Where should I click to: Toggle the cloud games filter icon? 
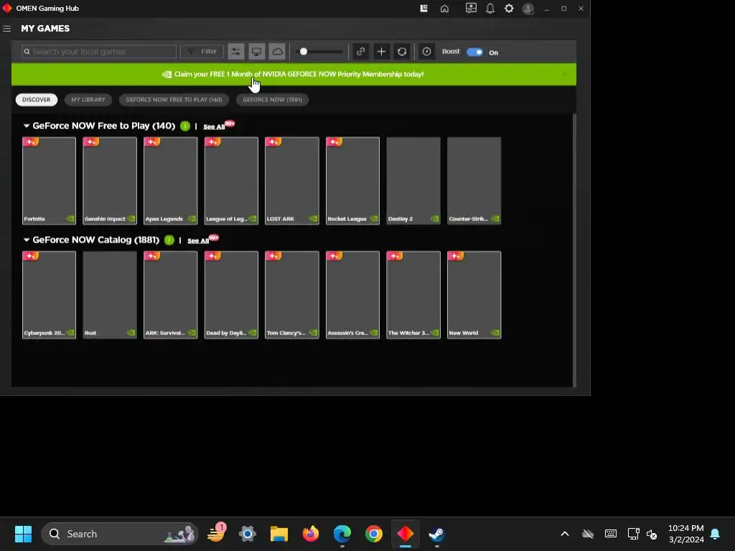[x=277, y=52]
